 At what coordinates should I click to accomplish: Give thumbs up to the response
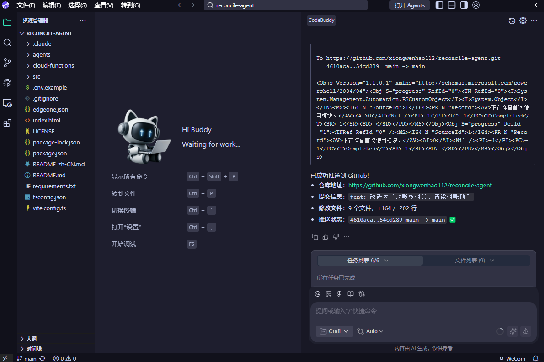[325, 237]
